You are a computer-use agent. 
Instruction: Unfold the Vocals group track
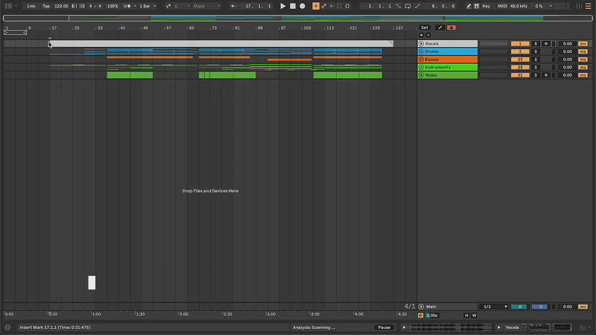point(421,44)
